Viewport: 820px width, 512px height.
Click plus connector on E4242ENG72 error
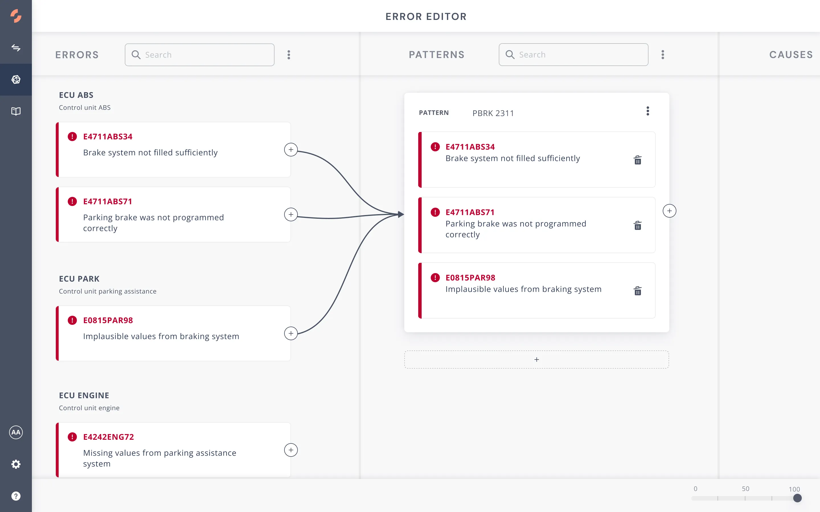(291, 450)
